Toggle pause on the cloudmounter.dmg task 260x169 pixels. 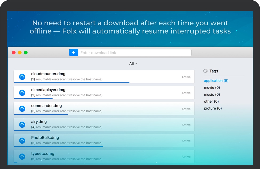(22, 77)
